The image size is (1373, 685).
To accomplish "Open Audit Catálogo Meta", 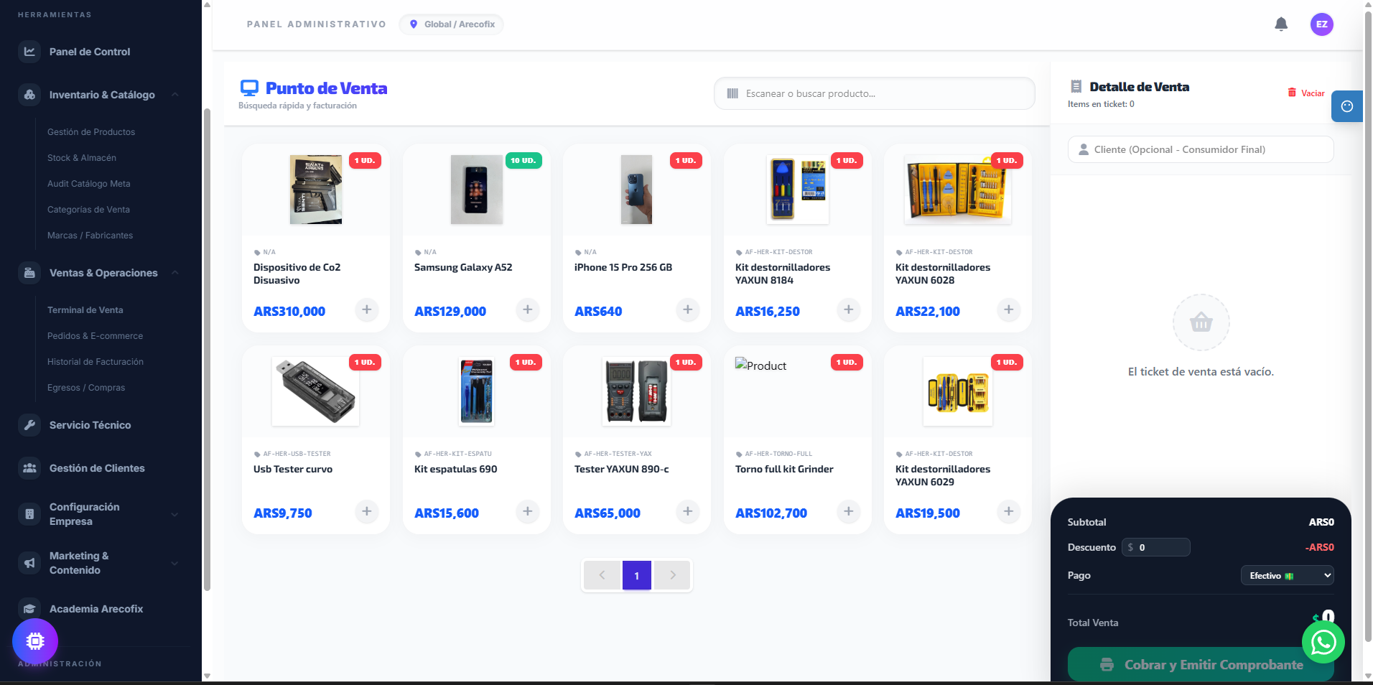I will click(89, 184).
